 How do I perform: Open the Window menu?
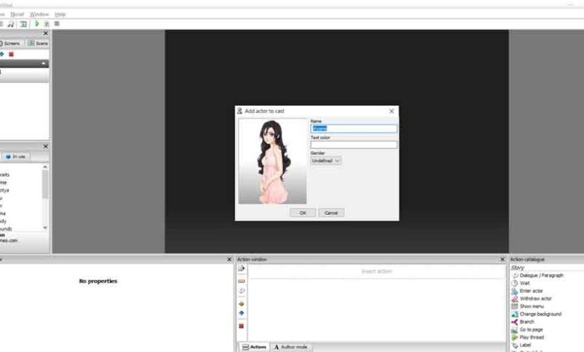[x=39, y=14]
